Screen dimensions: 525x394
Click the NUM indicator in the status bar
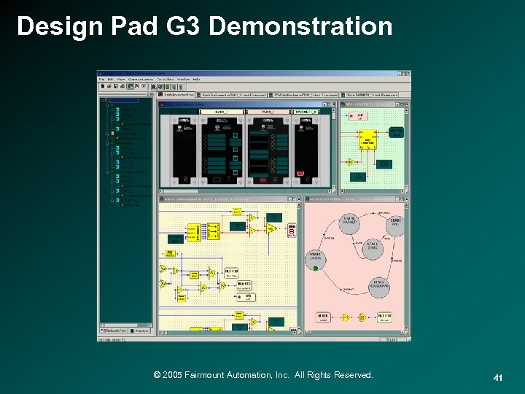pyautogui.click(x=392, y=339)
